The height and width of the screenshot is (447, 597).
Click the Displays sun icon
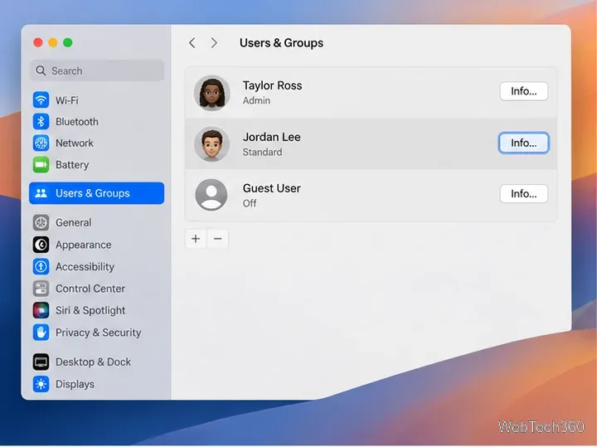[x=41, y=384]
